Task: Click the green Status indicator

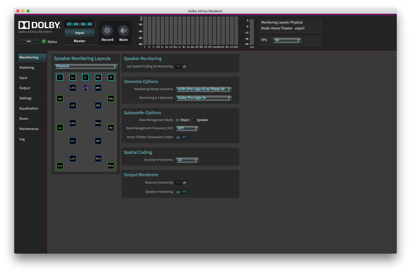Action: [x=44, y=42]
